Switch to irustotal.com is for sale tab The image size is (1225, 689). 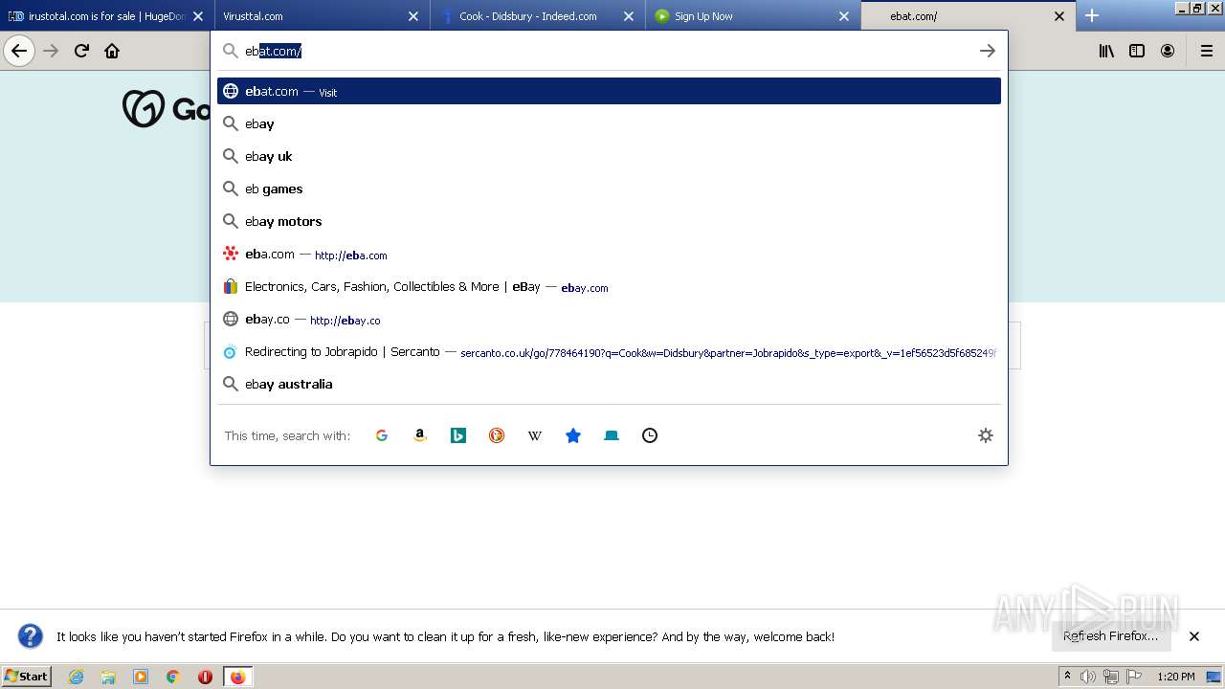(105, 16)
